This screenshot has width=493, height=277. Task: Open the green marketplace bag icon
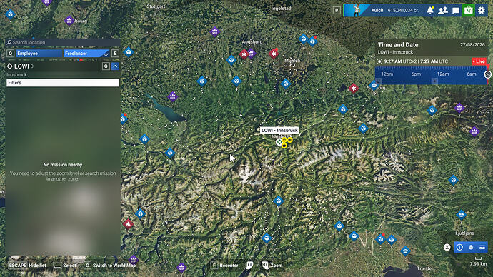[469, 11]
